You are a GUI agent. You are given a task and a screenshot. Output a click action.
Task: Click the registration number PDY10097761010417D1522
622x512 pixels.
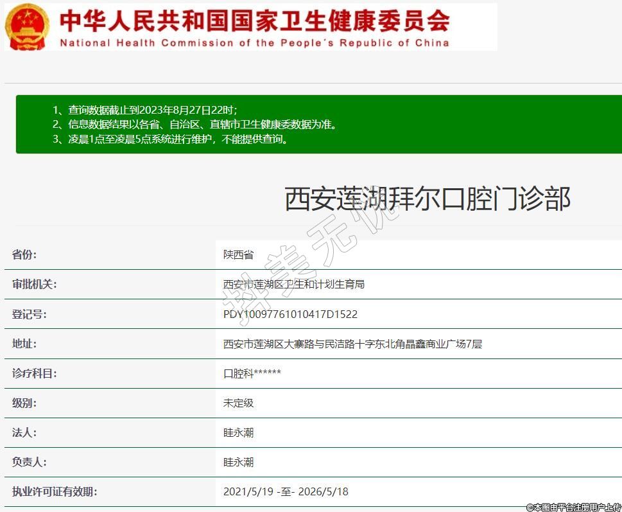[x=290, y=314]
